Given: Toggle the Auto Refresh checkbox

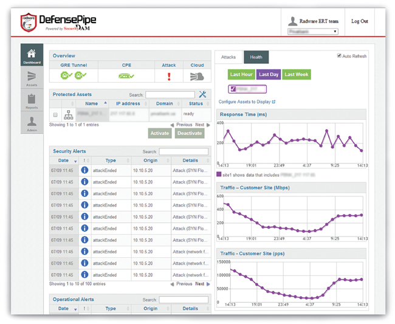Looking at the screenshot, I should point(339,56).
